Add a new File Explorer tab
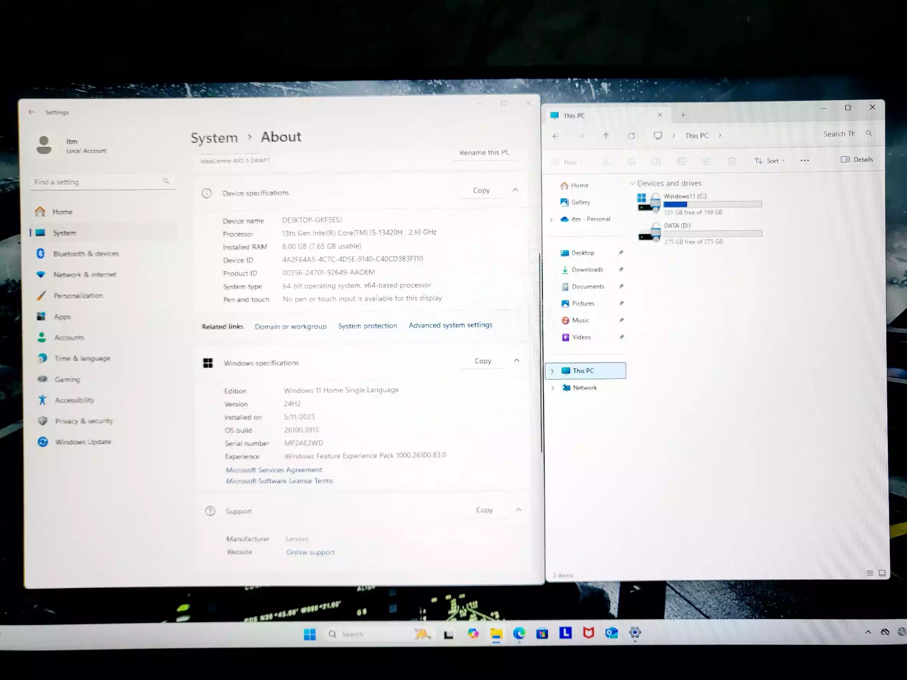 coord(683,115)
